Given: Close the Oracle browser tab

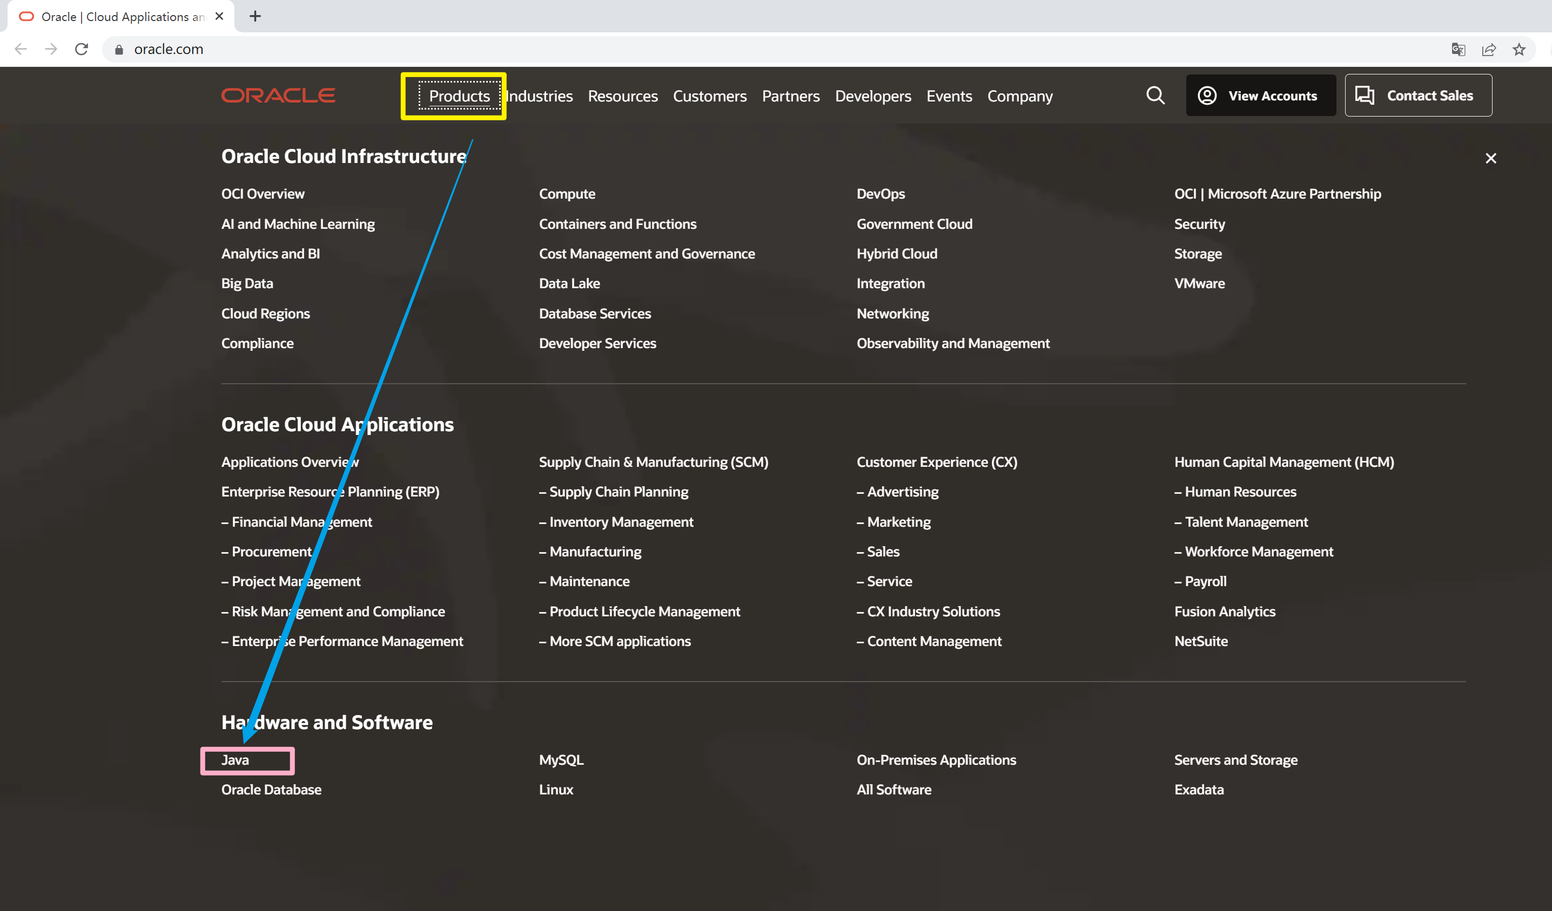Looking at the screenshot, I should 219,17.
